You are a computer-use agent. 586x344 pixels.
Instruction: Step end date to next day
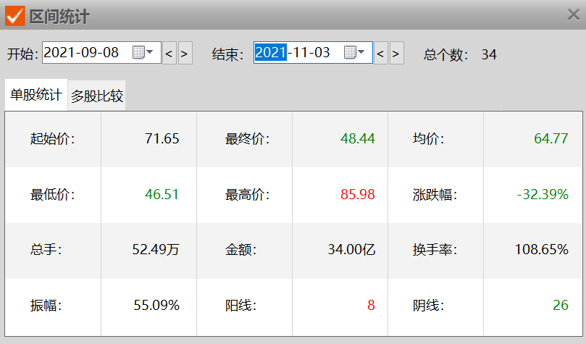click(x=396, y=53)
